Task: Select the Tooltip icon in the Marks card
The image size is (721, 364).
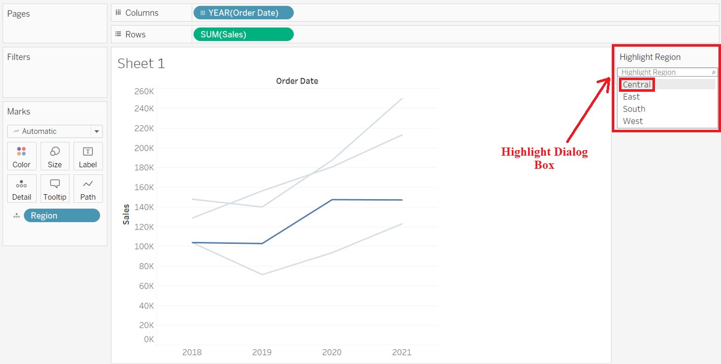Action: [54, 188]
